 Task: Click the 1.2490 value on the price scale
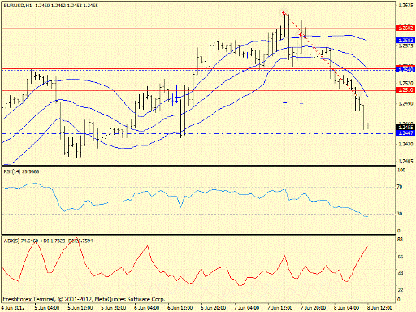405,103
